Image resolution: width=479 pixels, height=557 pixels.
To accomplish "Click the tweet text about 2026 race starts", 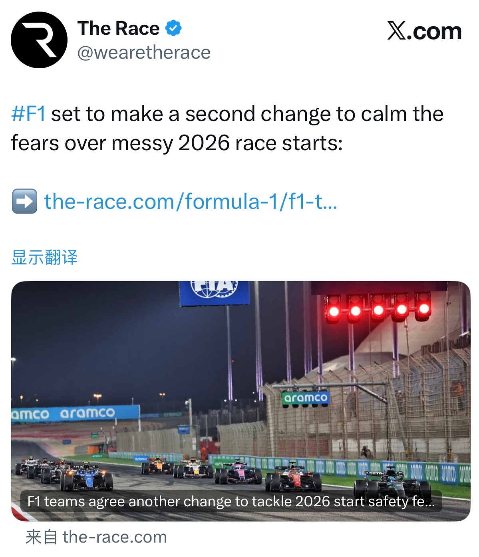I will click(227, 128).
